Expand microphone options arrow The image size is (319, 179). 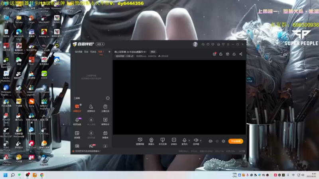coord(189,140)
